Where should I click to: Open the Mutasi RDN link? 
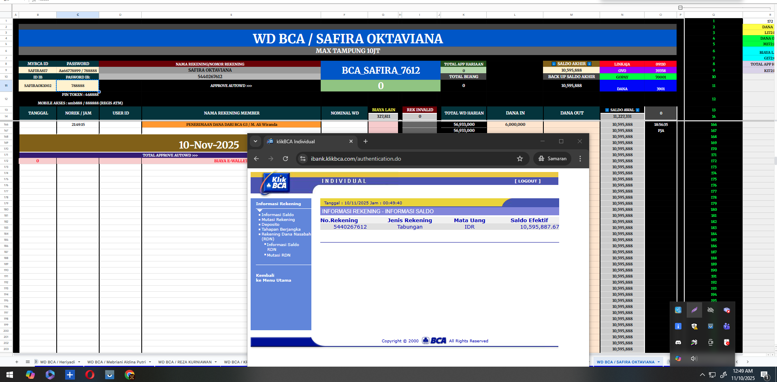[279, 255]
